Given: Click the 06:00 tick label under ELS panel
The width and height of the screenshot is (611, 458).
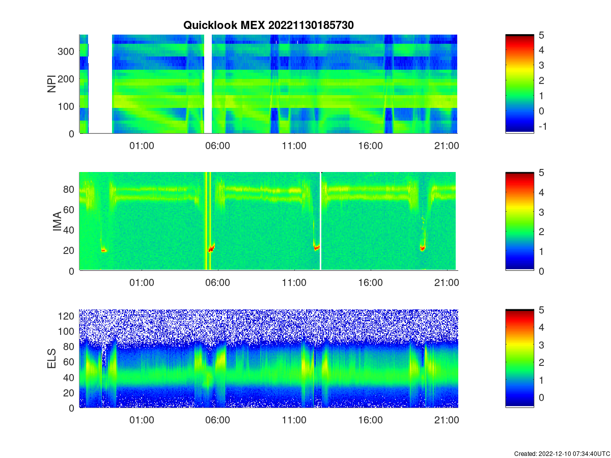Looking at the screenshot, I should [x=217, y=420].
